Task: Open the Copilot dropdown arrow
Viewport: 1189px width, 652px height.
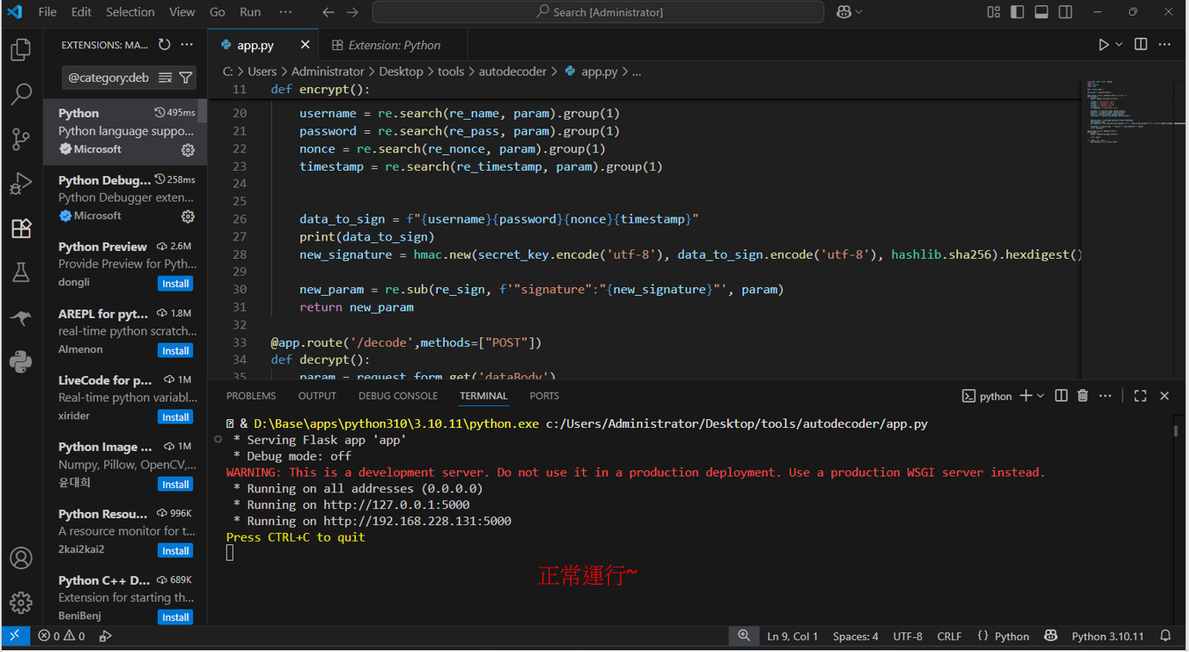Action: click(859, 12)
